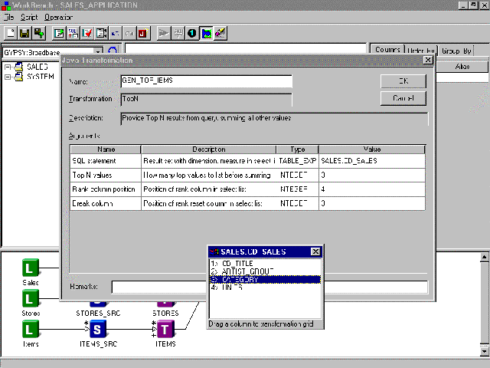Expand the SYSTEM tree node

tap(8, 77)
